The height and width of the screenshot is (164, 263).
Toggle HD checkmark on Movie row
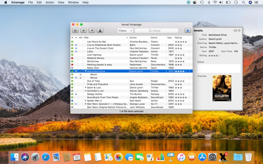[x=81, y=74]
